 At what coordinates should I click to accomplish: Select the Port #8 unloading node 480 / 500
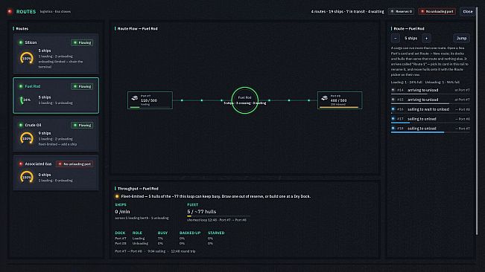(340, 100)
